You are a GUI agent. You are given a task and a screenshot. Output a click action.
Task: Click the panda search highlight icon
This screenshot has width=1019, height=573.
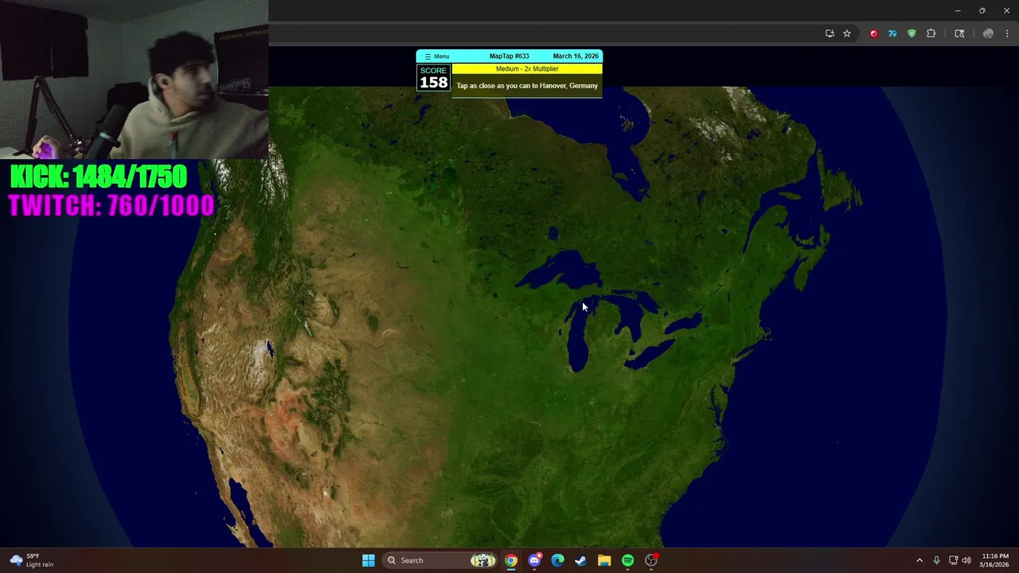pyautogui.click(x=482, y=560)
